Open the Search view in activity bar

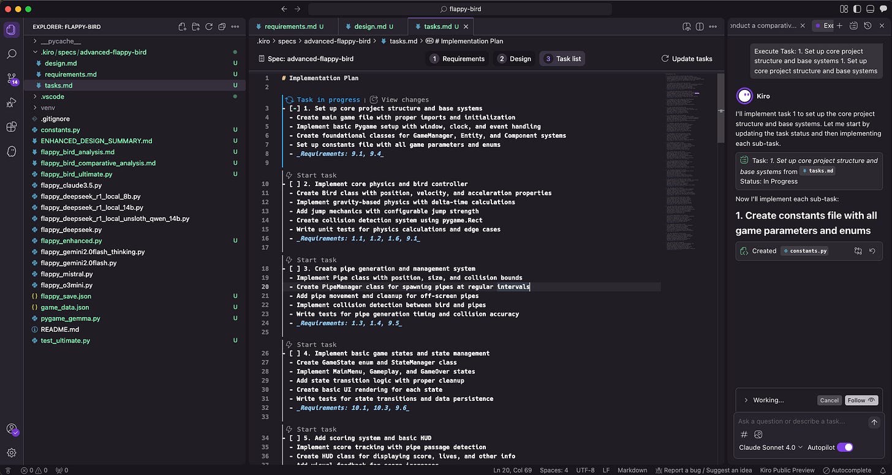(11, 54)
